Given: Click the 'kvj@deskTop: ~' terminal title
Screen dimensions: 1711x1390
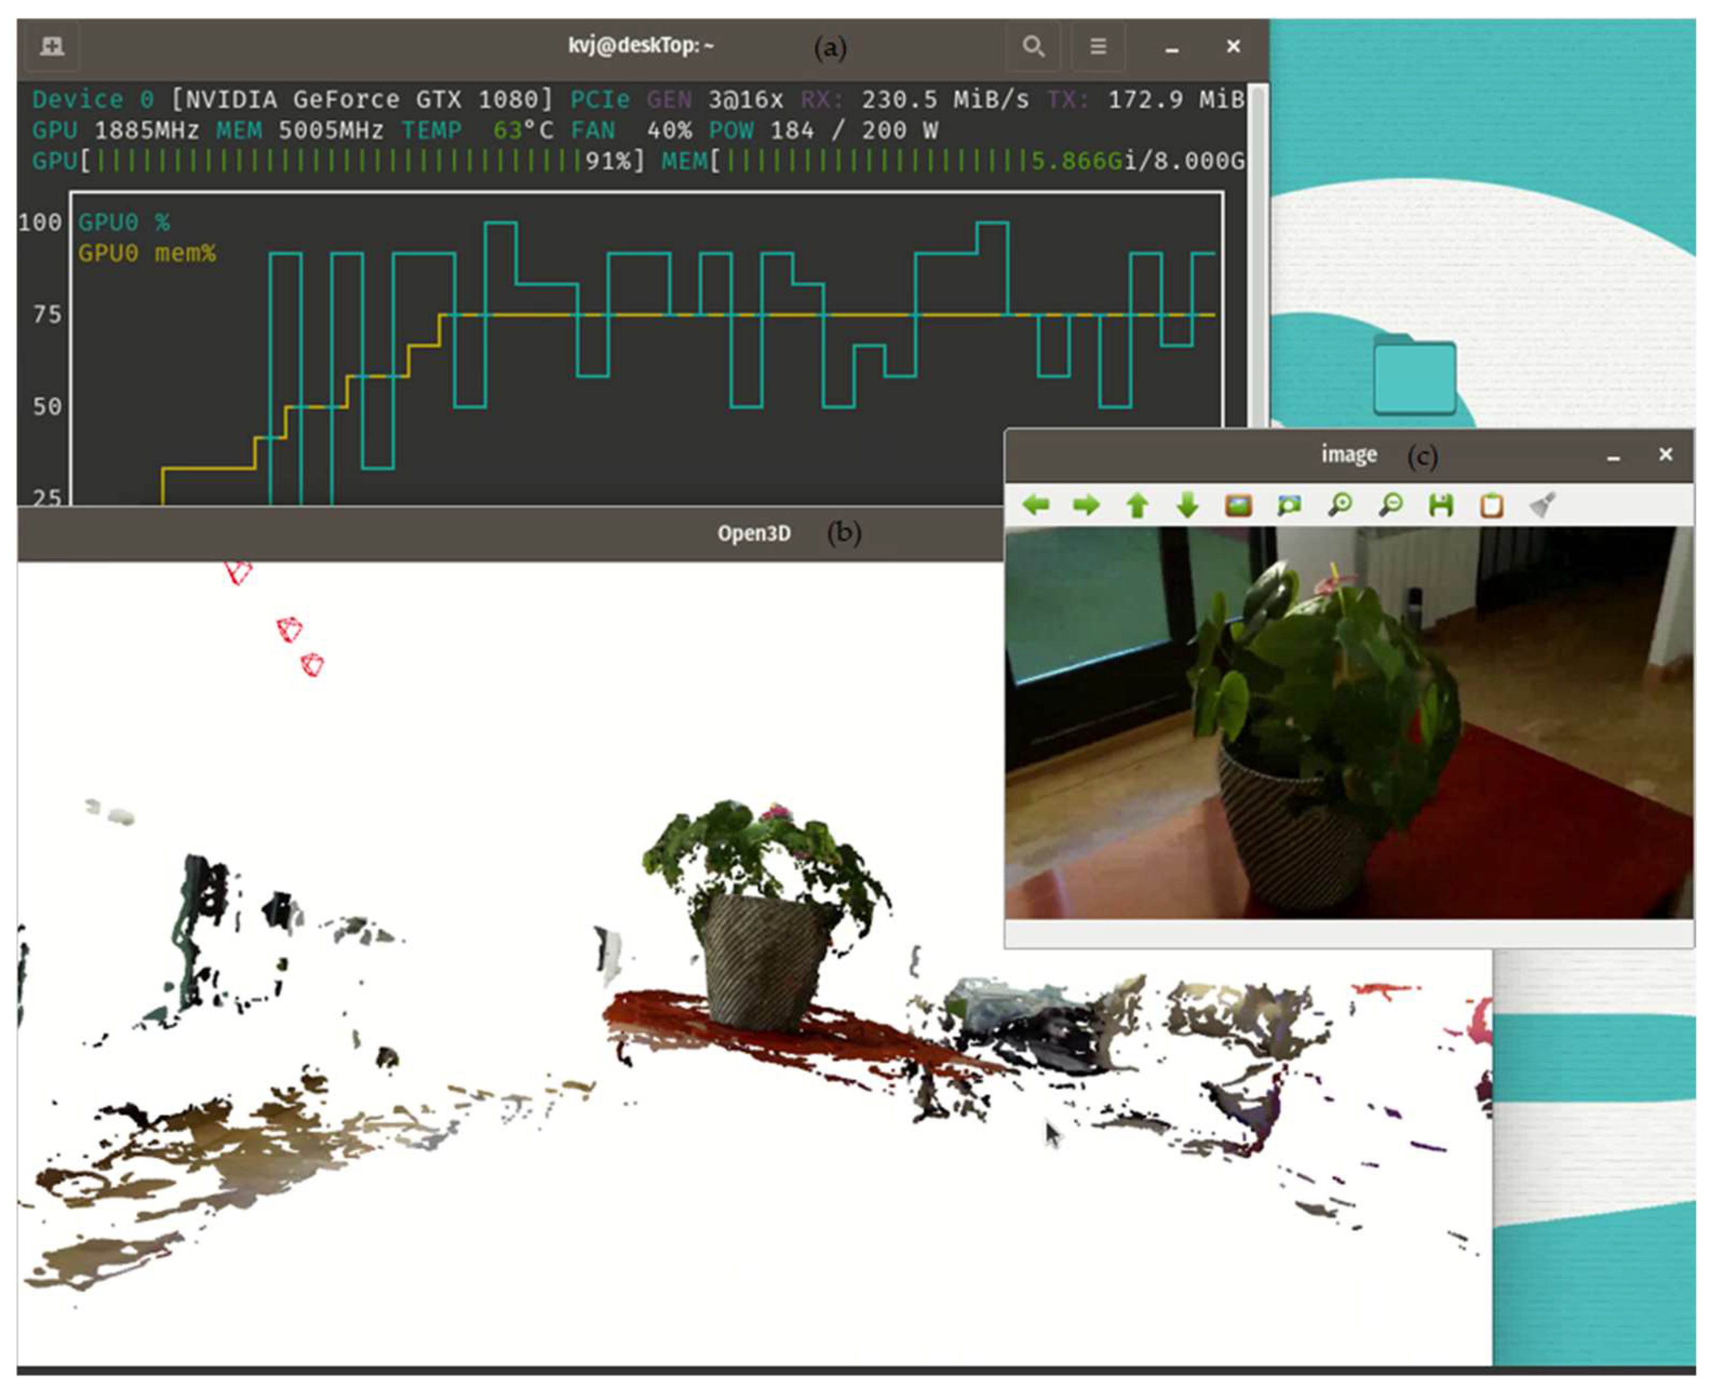Looking at the screenshot, I should click(640, 45).
